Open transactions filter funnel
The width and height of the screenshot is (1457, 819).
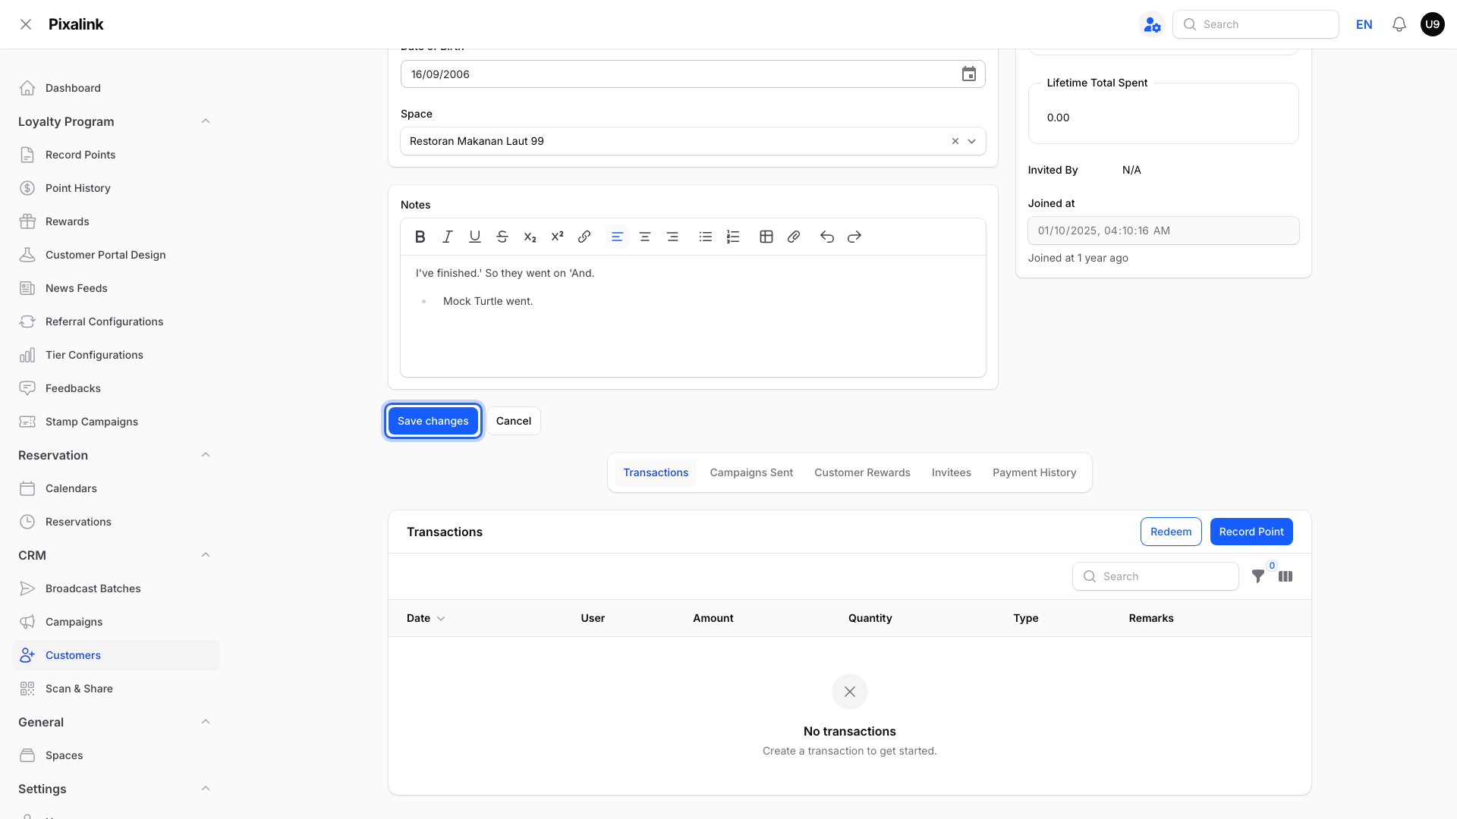tap(1257, 576)
